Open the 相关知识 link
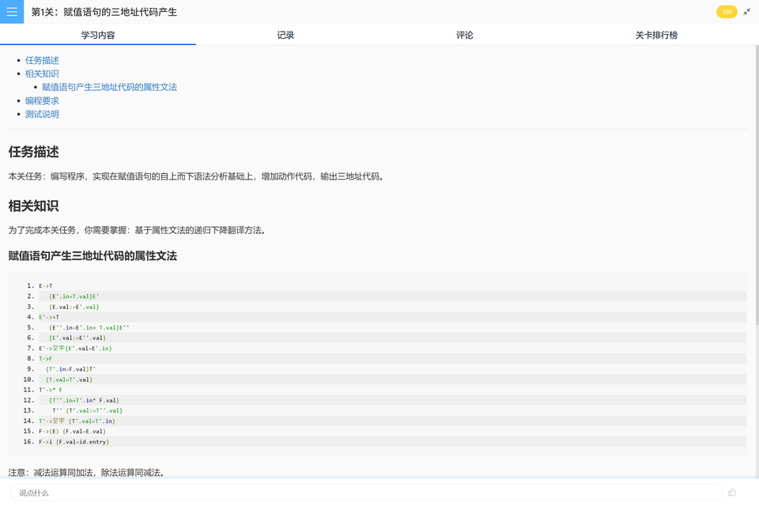759x506 pixels. (x=41, y=73)
